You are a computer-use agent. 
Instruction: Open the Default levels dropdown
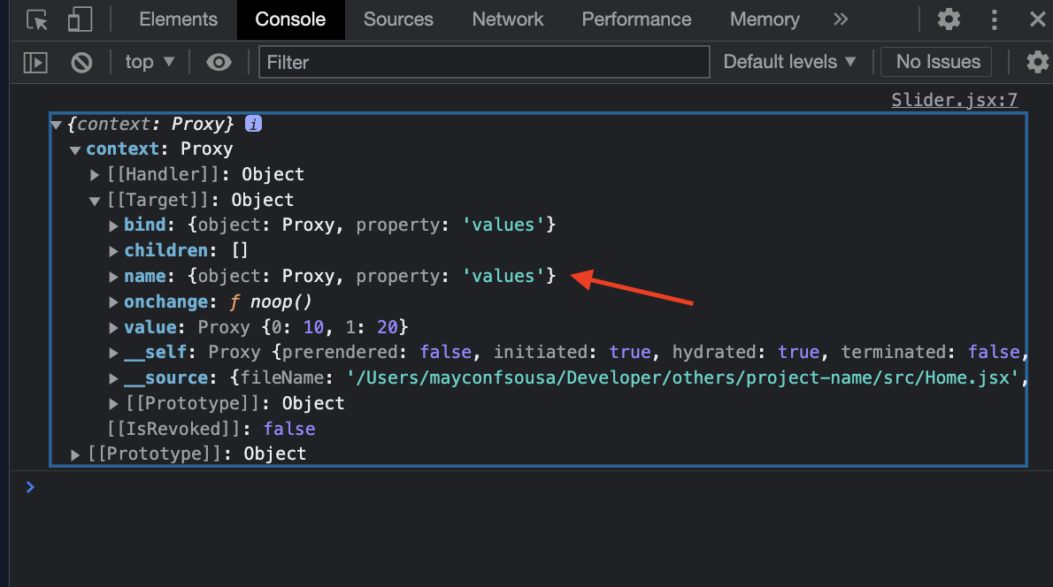[x=789, y=62]
